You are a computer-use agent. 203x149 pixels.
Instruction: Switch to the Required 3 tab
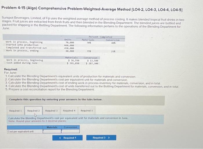(x=51, y=111)
